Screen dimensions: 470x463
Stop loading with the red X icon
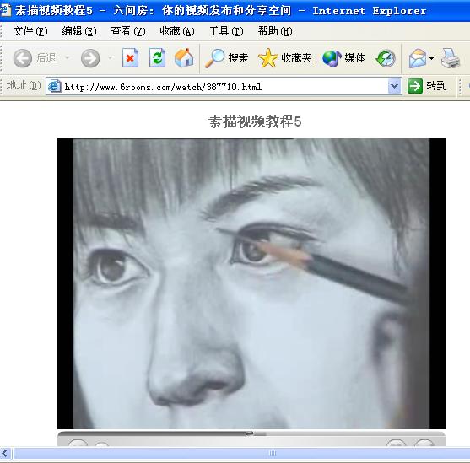point(131,58)
